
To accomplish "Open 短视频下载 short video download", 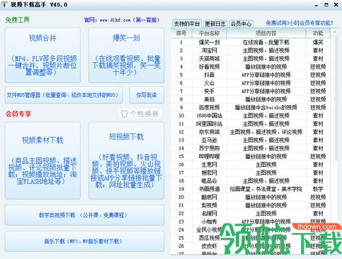I will [127, 161].
